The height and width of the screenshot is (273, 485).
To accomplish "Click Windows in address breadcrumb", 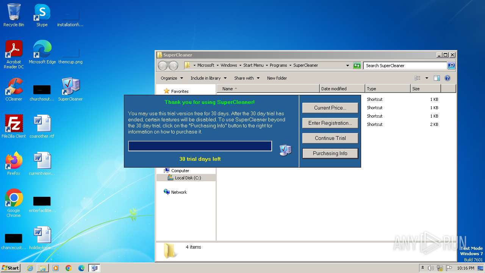I will (x=229, y=65).
